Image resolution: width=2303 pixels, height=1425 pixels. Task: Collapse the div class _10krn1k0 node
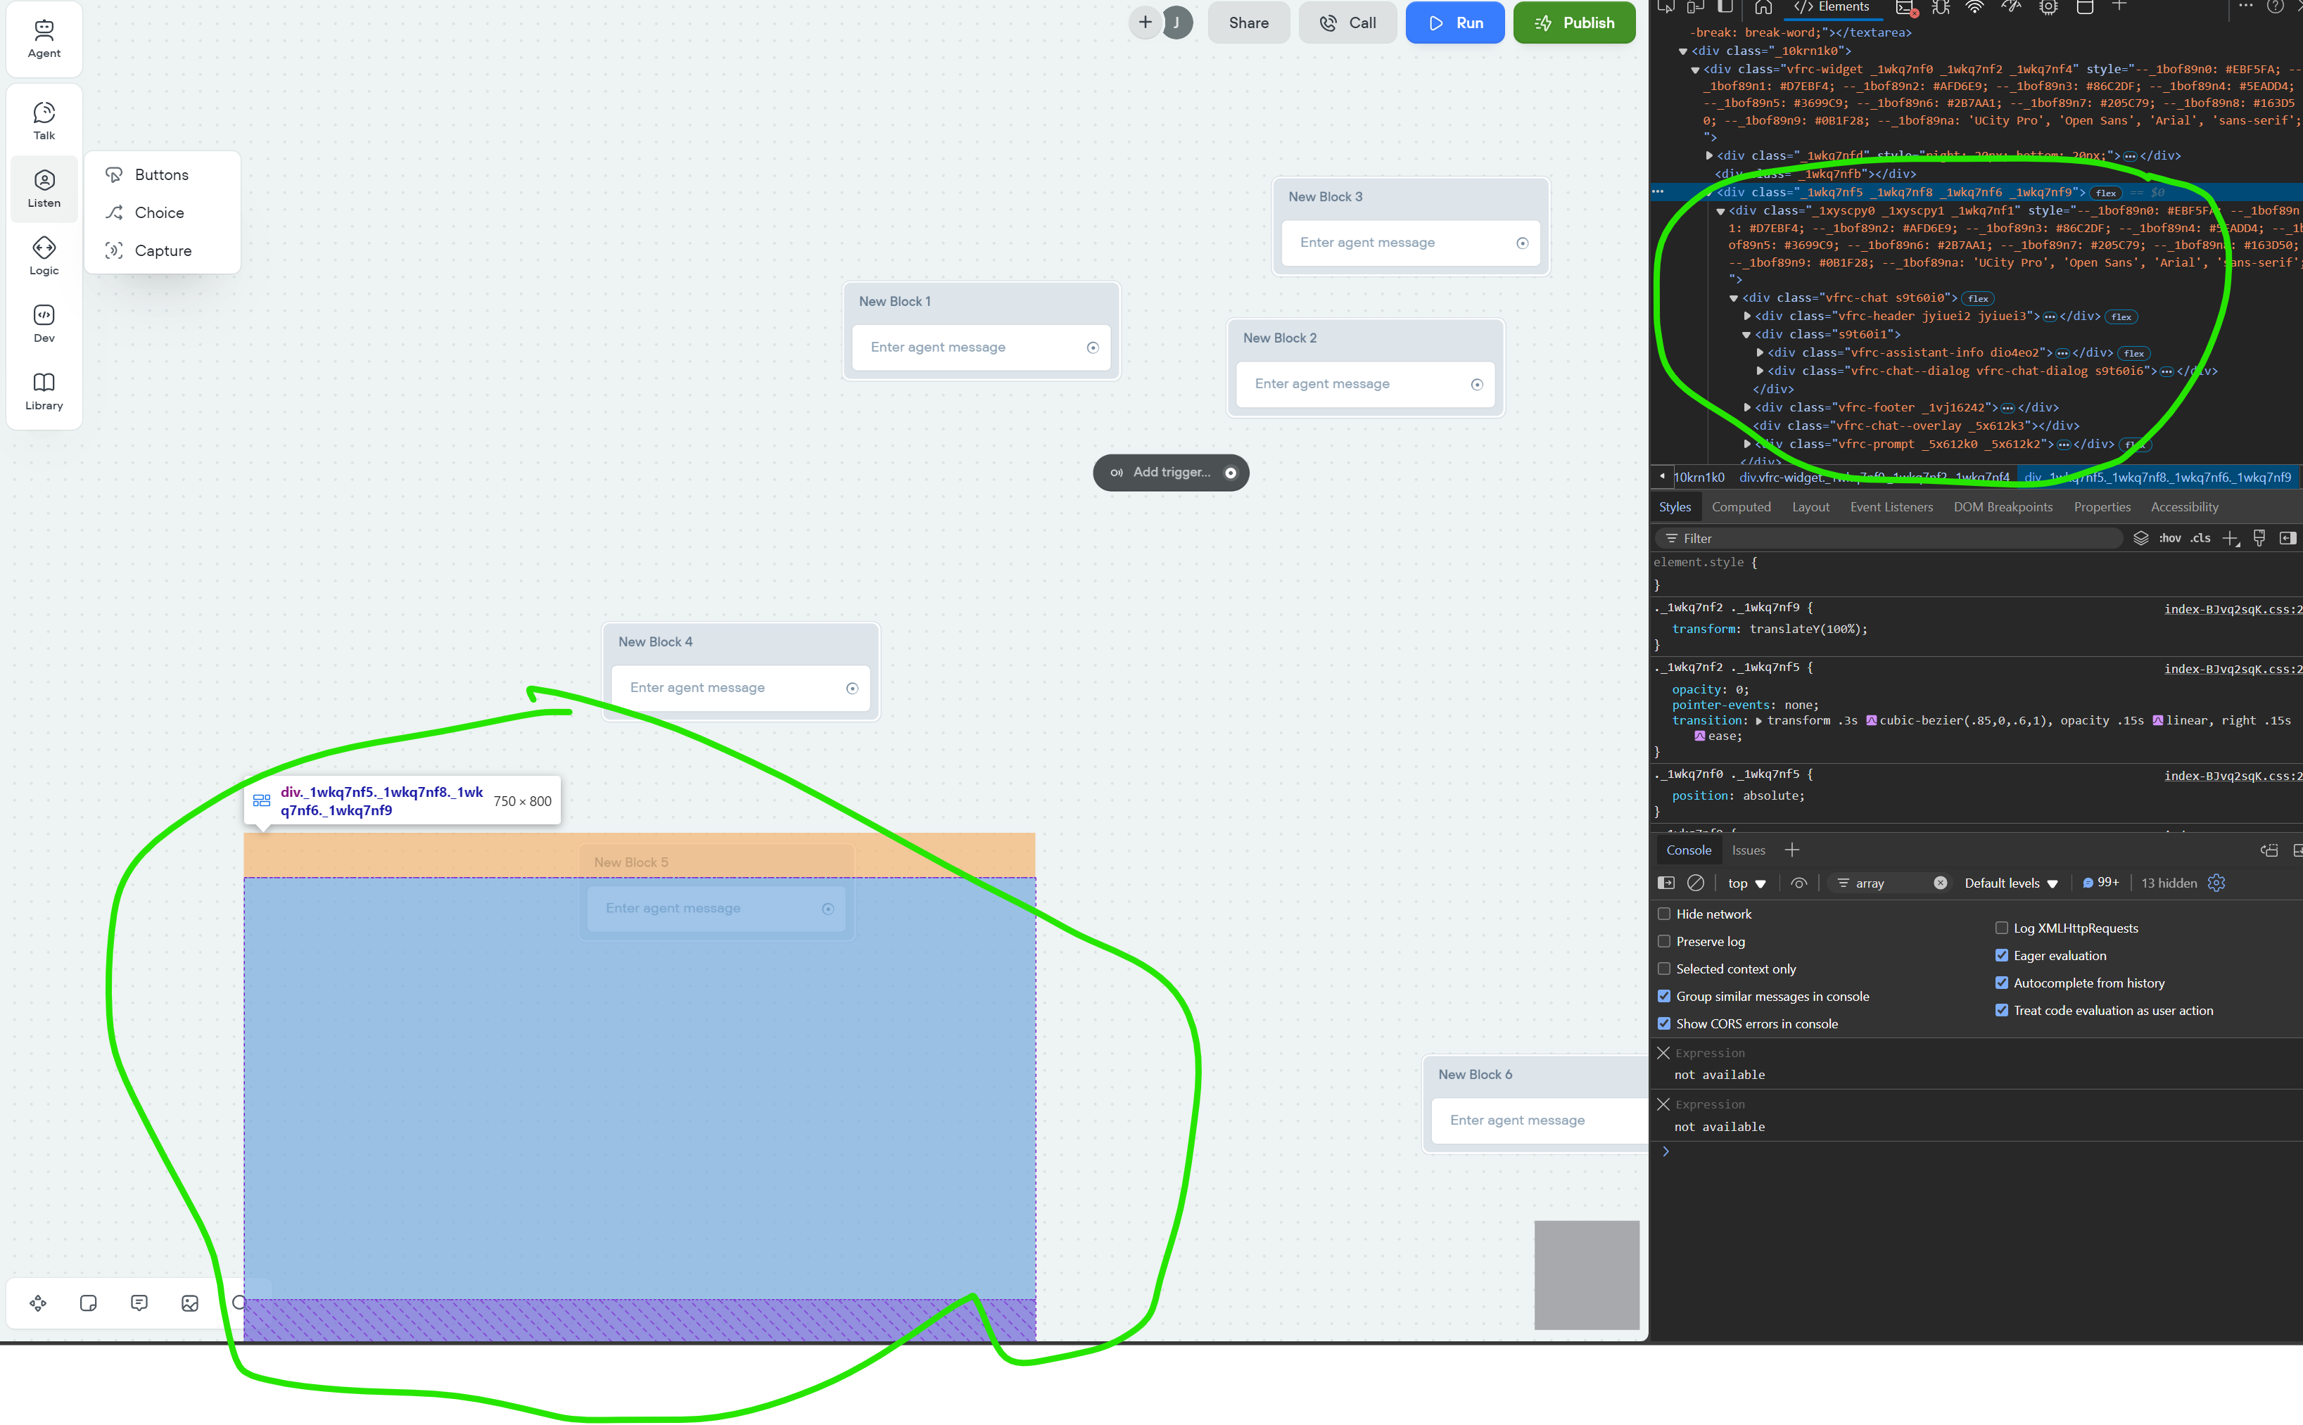click(1682, 51)
